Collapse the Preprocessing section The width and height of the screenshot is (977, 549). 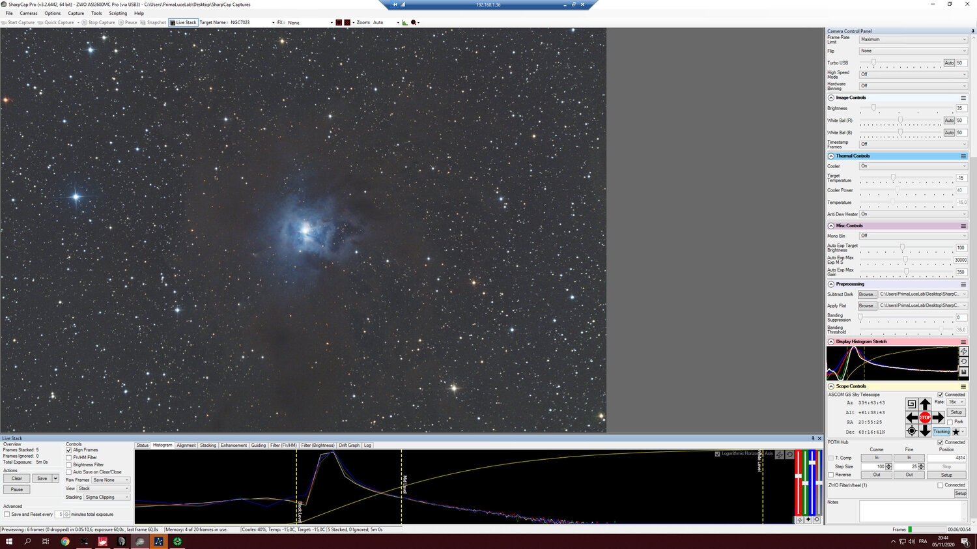pyautogui.click(x=831, y=284)
